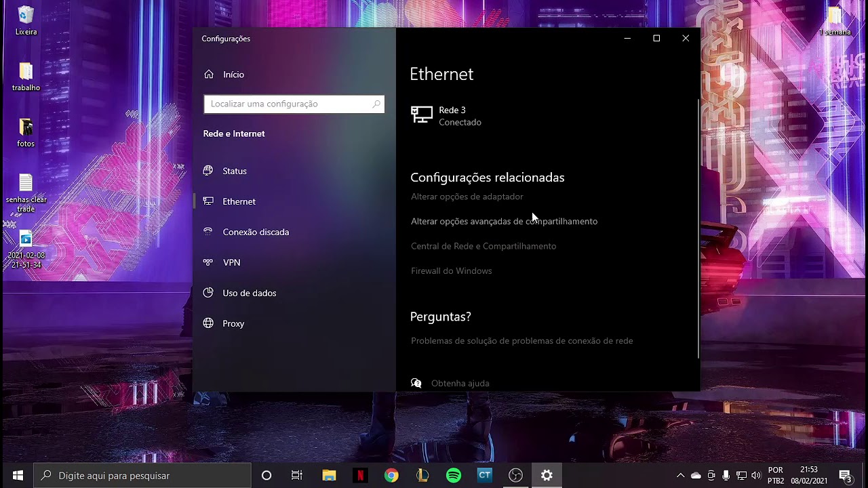The height and width of the screenshot is (488, 868).
Task: Click the Proxy globe sidebar icon
Action: [208, 323]
